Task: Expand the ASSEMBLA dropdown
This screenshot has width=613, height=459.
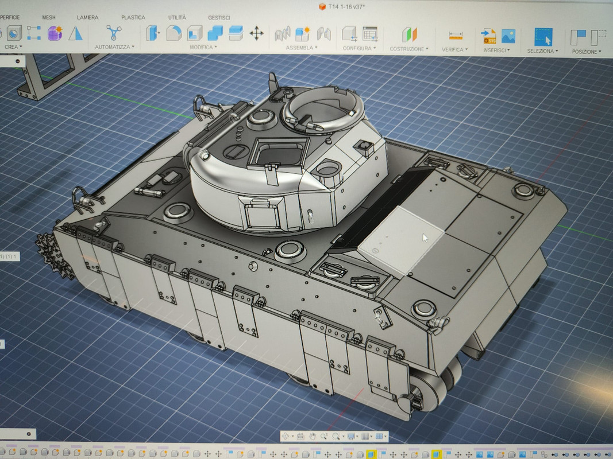Action: [302, 48]
